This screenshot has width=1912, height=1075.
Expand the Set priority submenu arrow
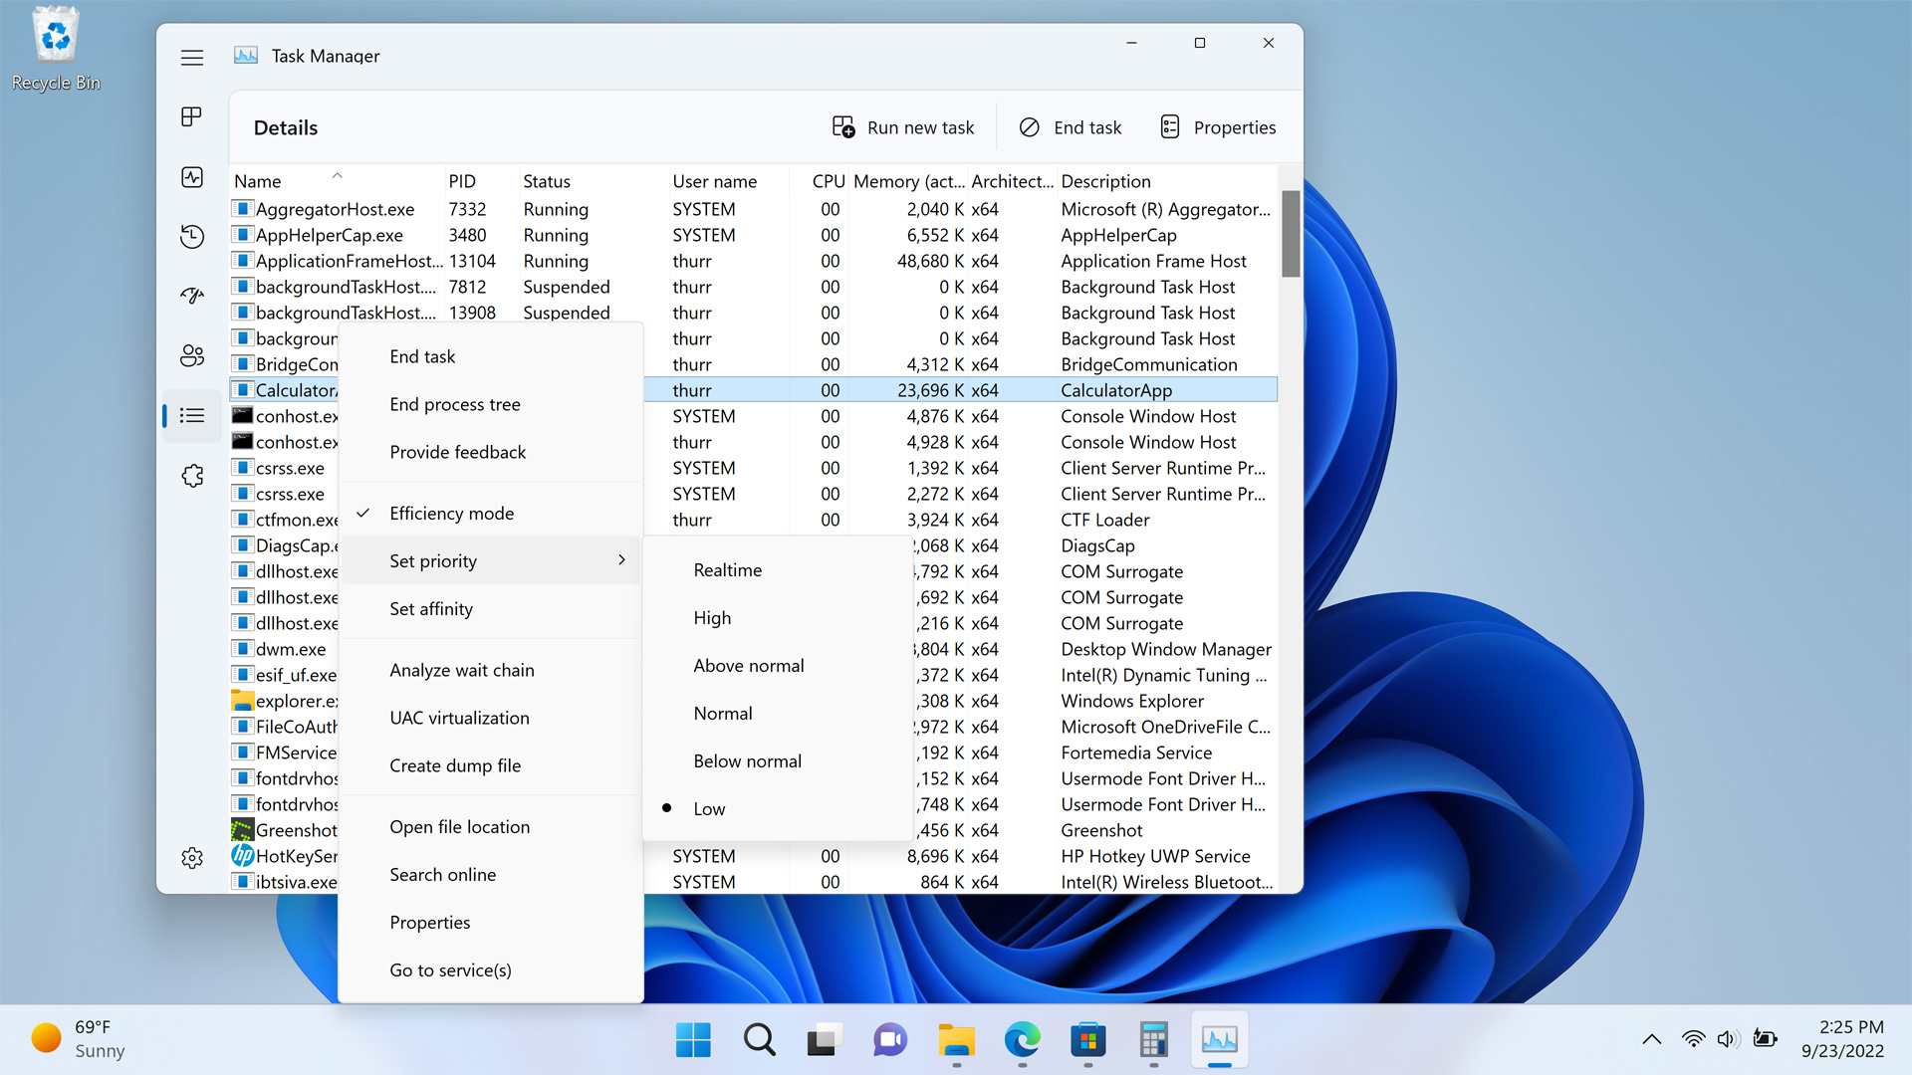click(x=621, y=560)
